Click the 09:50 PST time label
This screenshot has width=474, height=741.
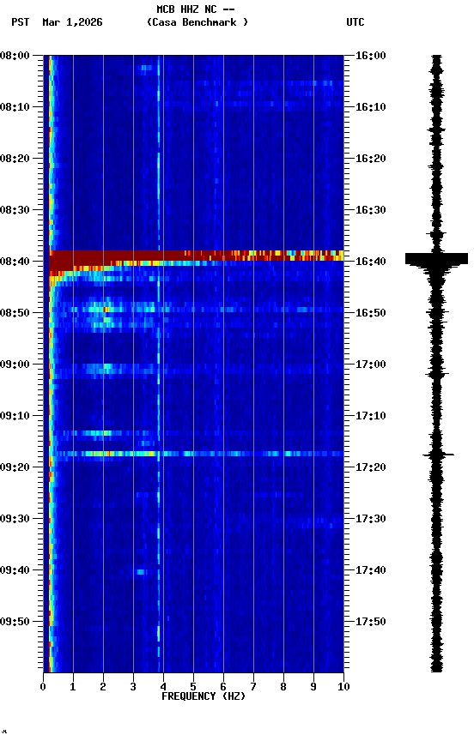coord(15,622)
